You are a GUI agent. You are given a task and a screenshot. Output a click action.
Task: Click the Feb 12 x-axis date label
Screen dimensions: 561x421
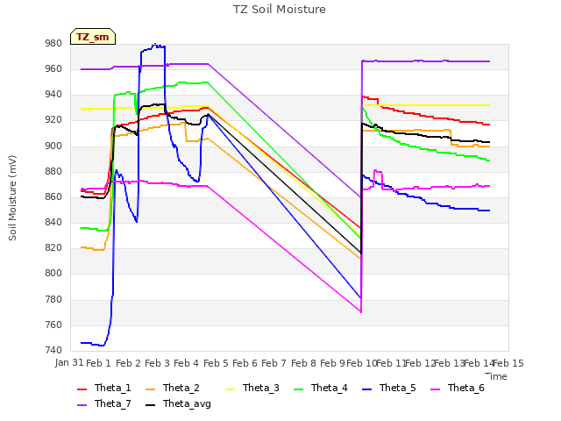point(421,363)
